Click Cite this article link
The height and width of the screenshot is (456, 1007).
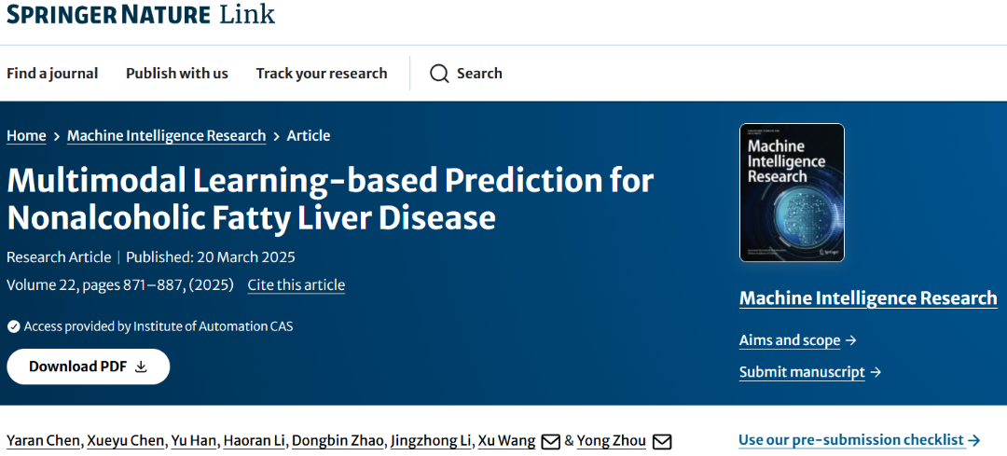296,284
